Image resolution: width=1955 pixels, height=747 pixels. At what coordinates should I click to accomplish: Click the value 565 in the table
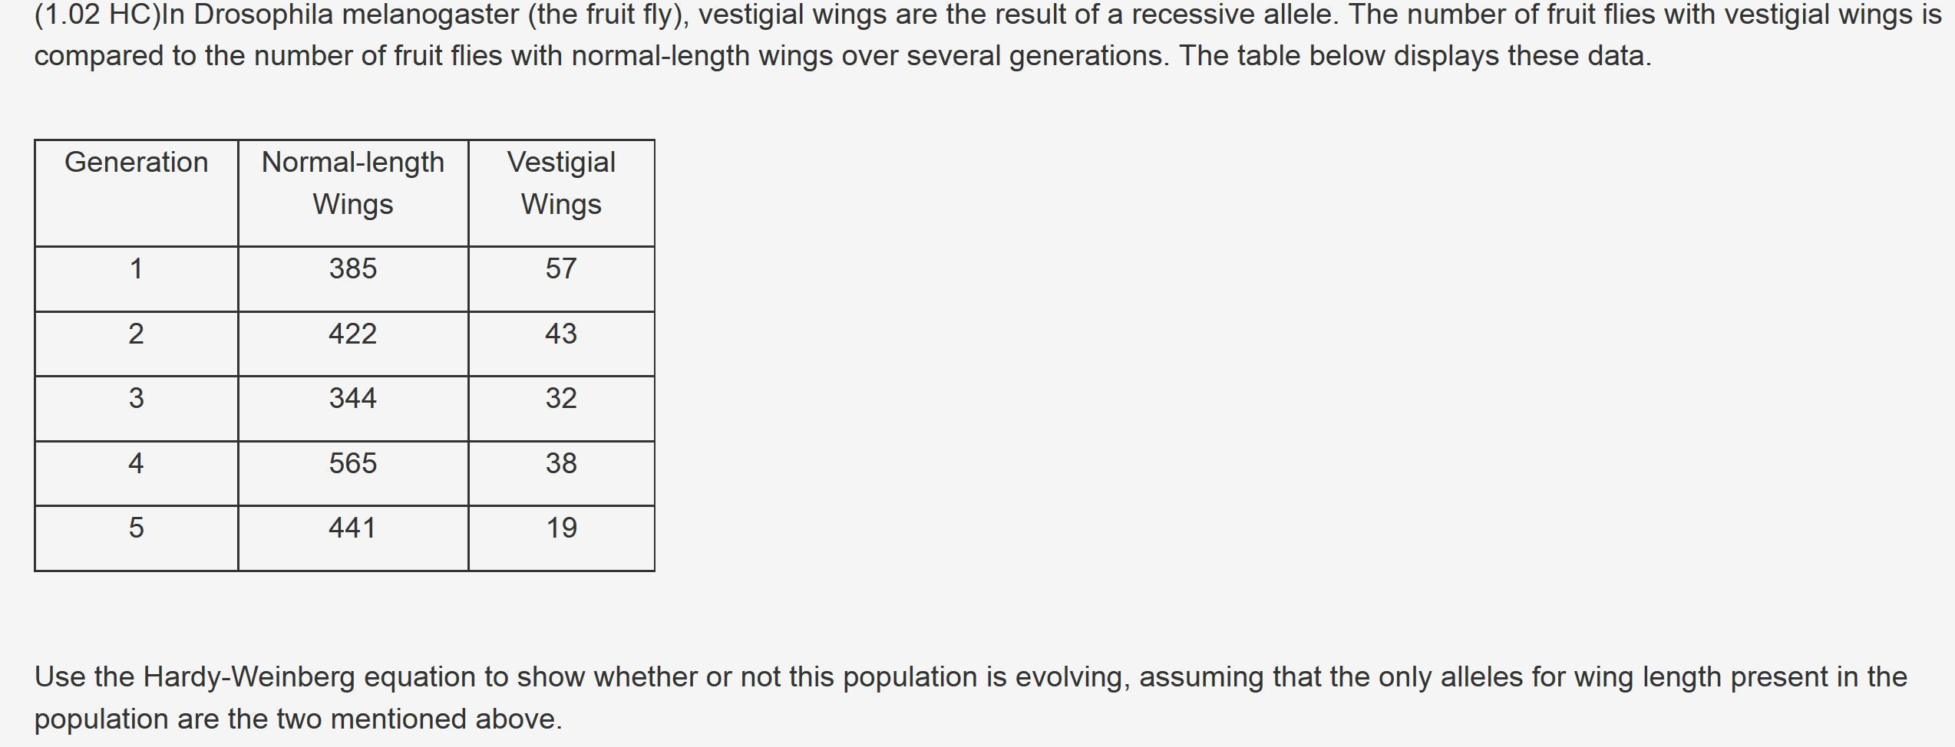[x=353, y=464]
